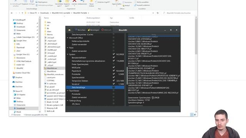246x138 pixels.
Task: Click Dieser PC in the address breadcrumb
Action: point(33,13)
